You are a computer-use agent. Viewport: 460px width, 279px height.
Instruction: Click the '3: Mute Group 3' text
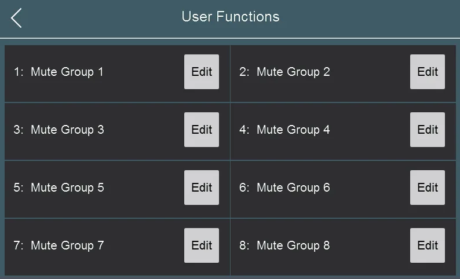pyautogui.click(x=59, y=130)
